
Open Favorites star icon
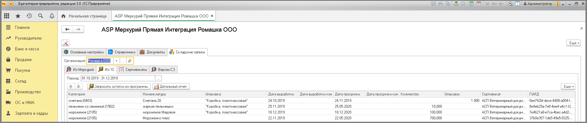tap(18, 16)
